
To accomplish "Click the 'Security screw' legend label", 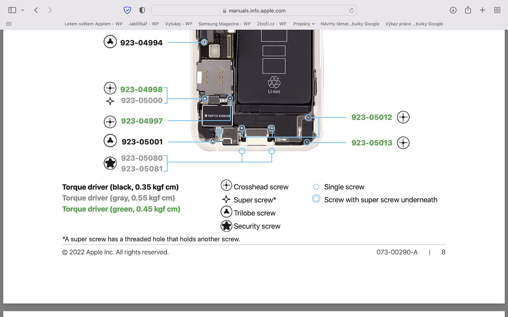I will pyautogui.click(x=257, y=226).
